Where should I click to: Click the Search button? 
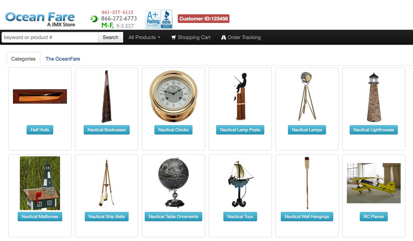point(111,38)
